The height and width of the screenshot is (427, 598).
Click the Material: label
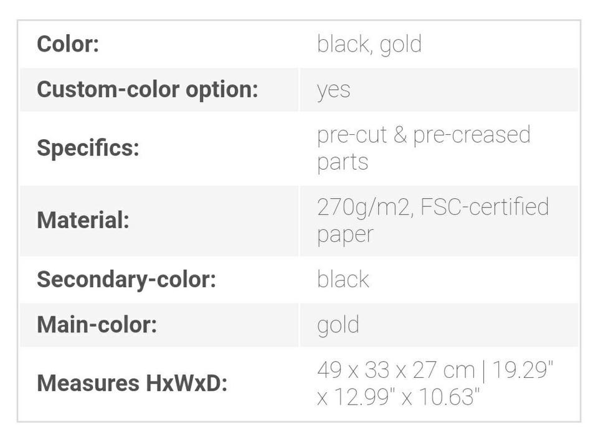tap(83, 221)
